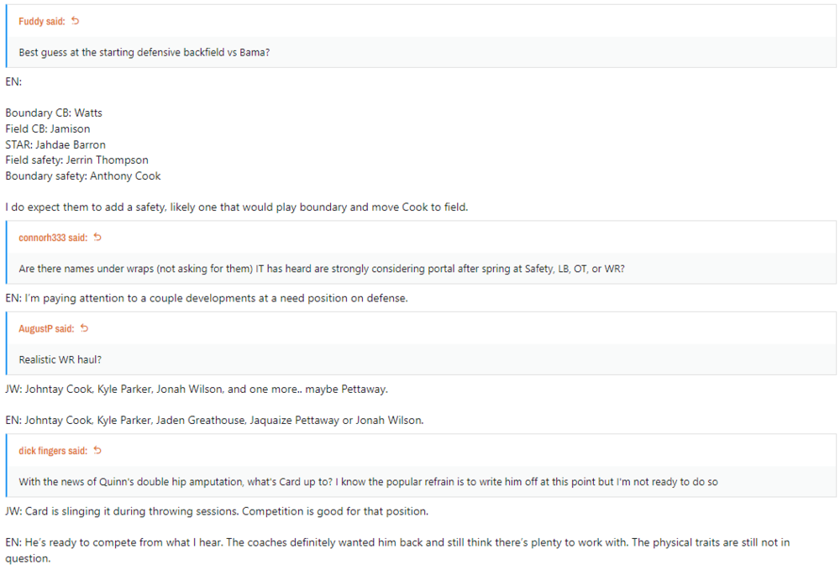
Task: Jump to AugustP's original post via arrow
Action: (84, 328)
